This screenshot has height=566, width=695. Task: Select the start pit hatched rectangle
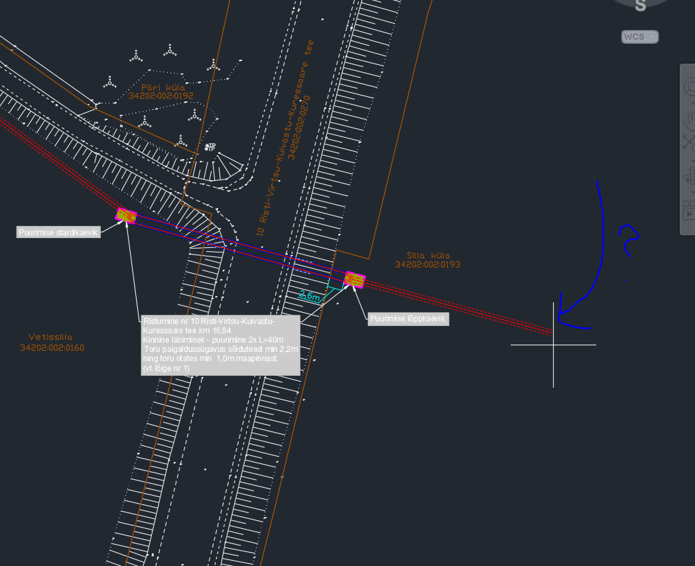point(125,215)
